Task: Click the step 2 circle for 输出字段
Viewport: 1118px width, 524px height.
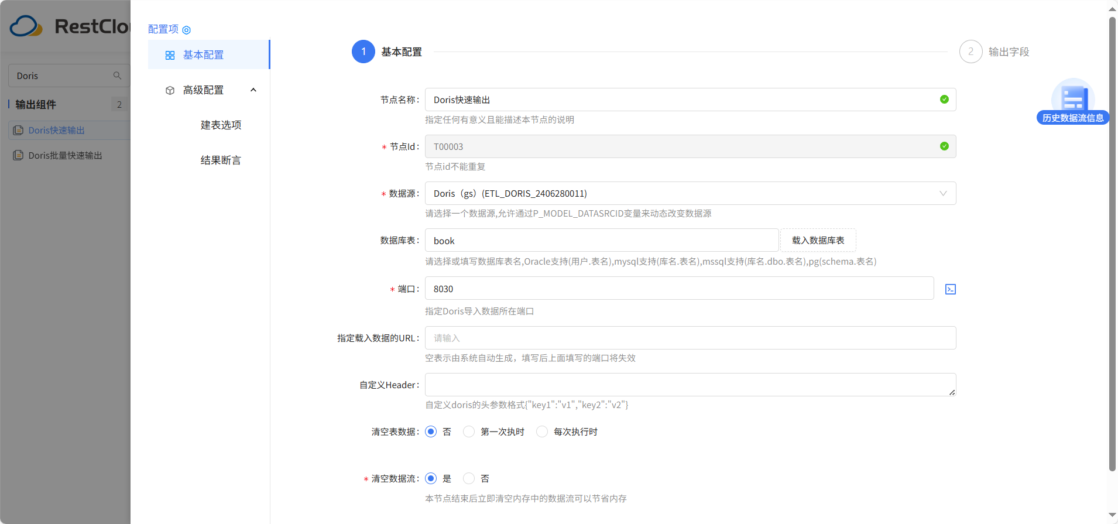Action: (970, 52)
